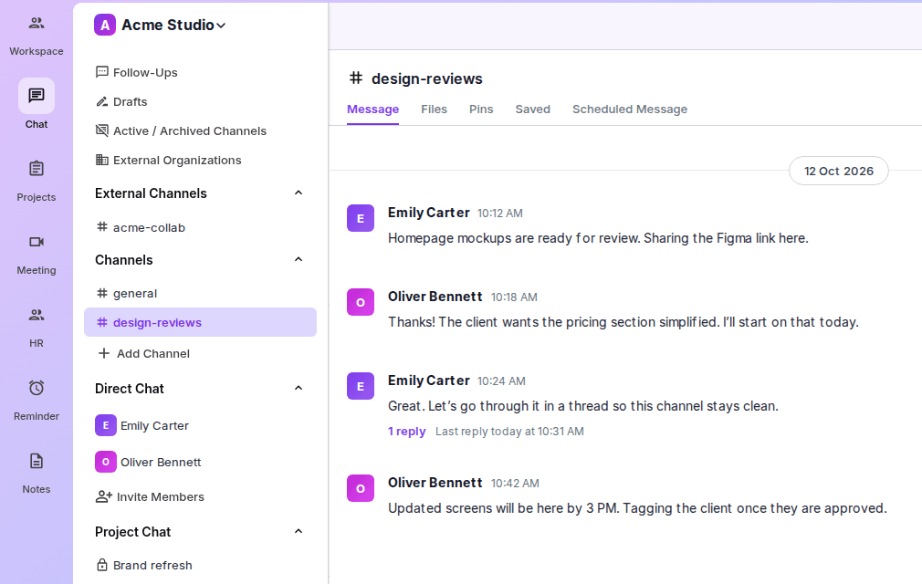Open the Reminder alarm clock icon
Screen dimensions: 922x584
pos(37,388)
